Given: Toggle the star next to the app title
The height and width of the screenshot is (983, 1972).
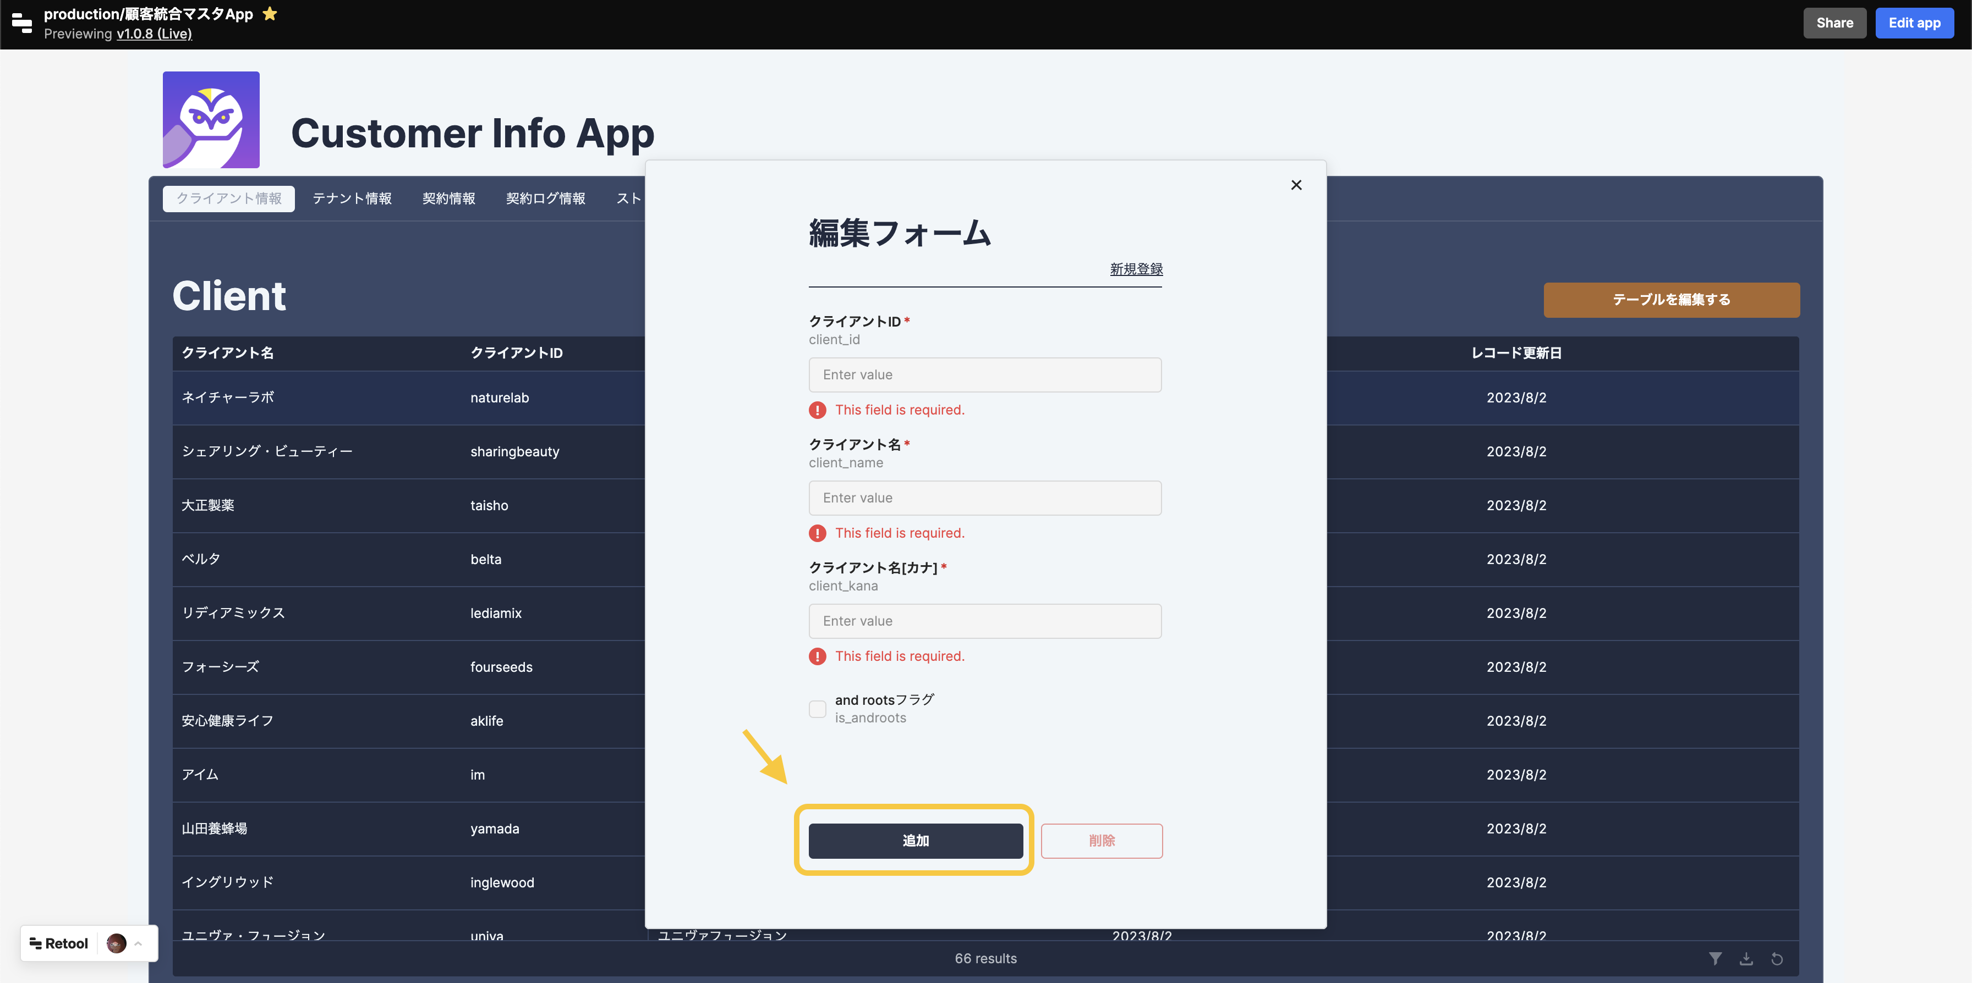Looking at the screenshot, I should pos(270,13).
